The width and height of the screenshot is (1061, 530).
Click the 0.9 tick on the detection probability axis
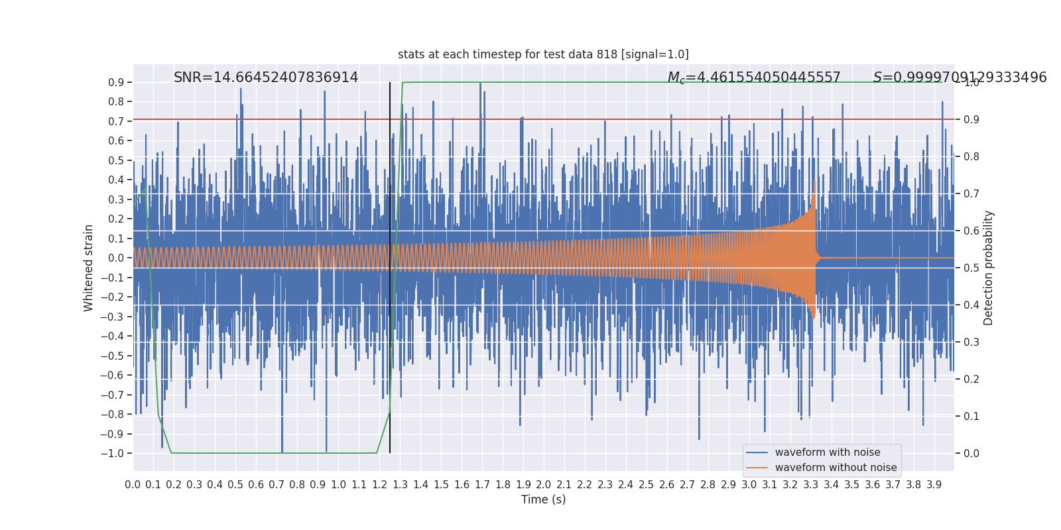coord(971,120)
